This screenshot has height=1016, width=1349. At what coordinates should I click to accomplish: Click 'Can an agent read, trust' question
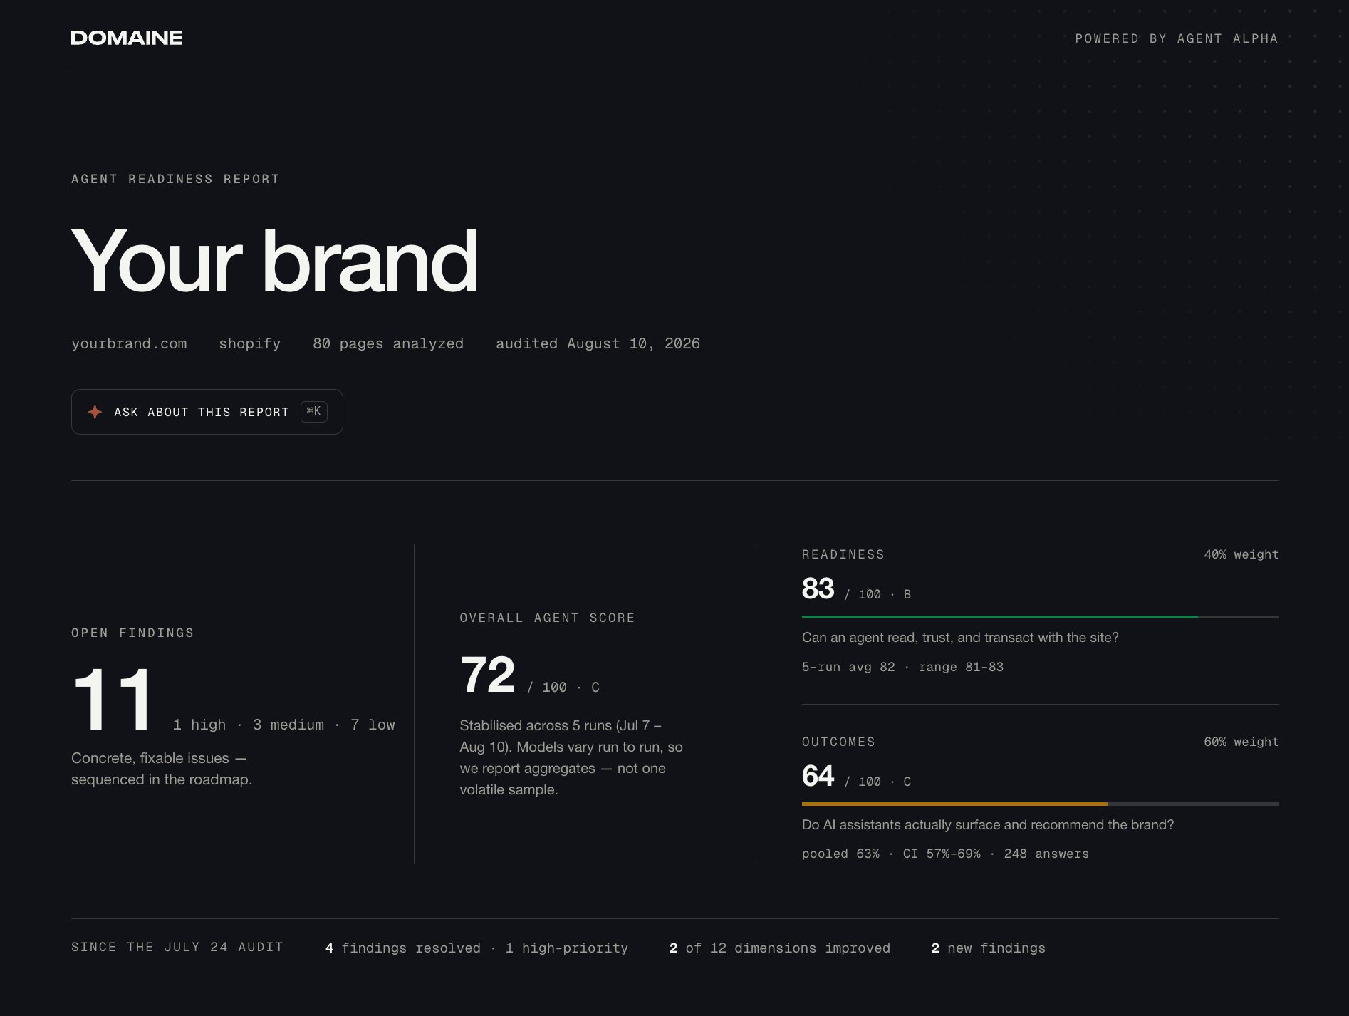960,637
